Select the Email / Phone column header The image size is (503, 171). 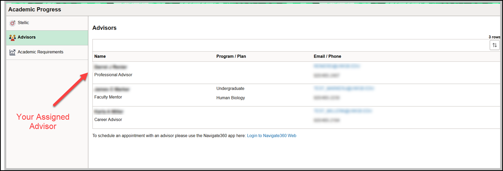[327, 56]
